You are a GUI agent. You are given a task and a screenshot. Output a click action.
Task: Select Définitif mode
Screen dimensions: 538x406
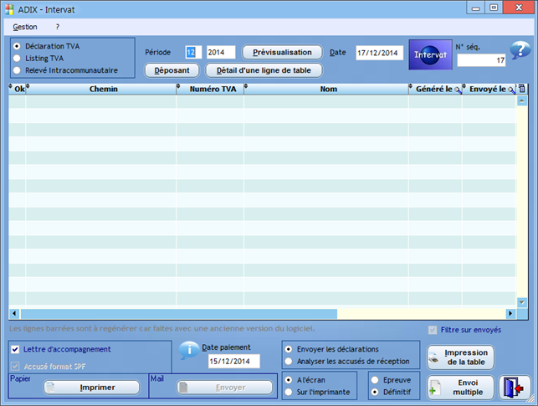pos(375,392)
